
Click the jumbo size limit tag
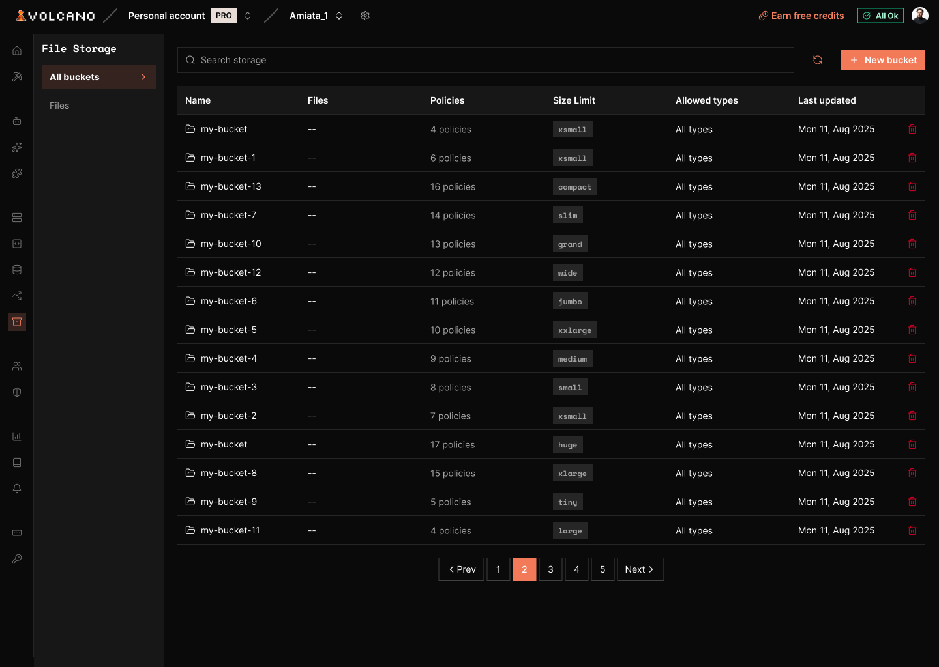point(570,301)
